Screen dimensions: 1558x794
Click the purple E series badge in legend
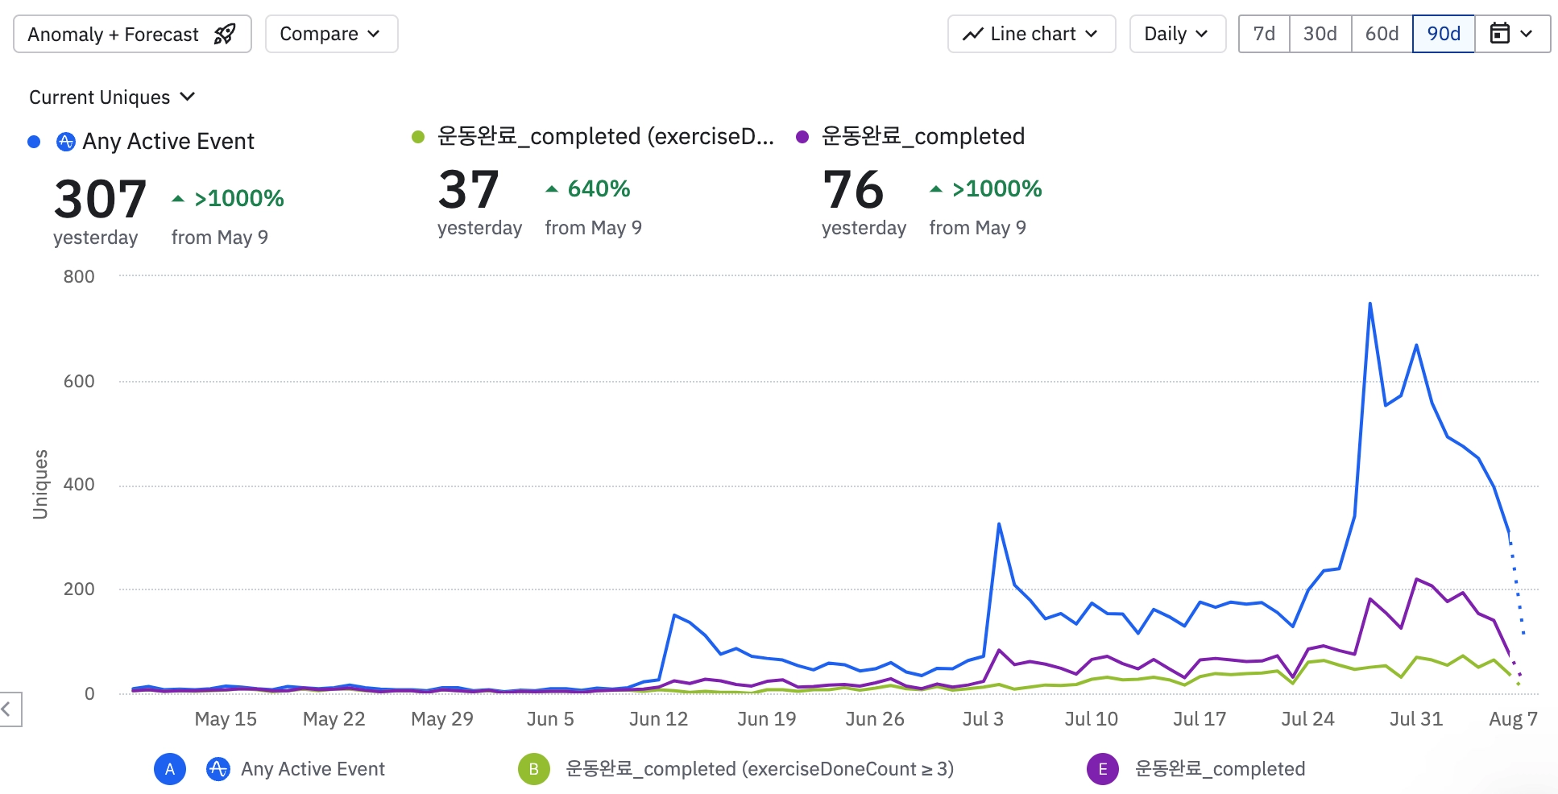point(1103,769)
